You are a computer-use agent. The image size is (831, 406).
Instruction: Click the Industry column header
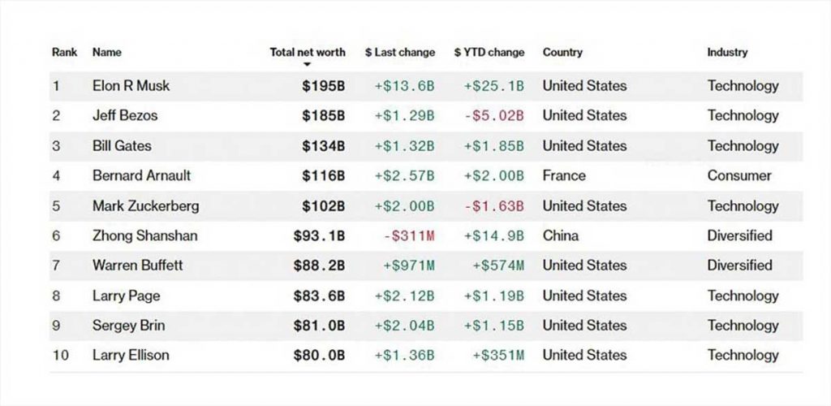tap(727, 52)
